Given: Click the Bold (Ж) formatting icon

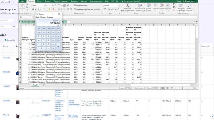Looking at the screenshot, I should tap(33, 9).
